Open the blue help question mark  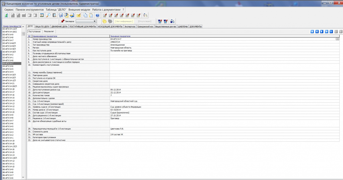(x=97, y=15)
